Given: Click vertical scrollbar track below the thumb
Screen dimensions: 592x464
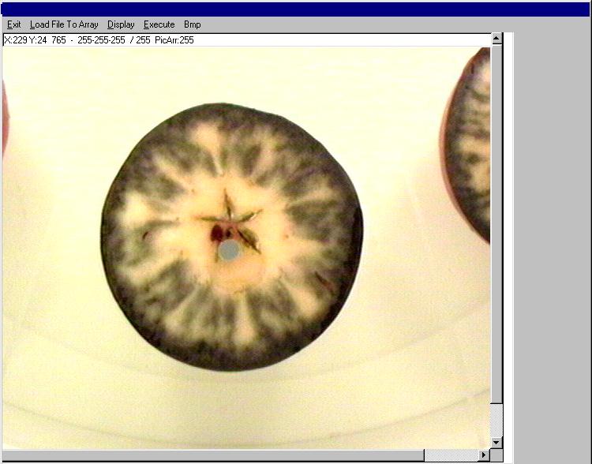Looking at the screenshot, I should 496,418.
